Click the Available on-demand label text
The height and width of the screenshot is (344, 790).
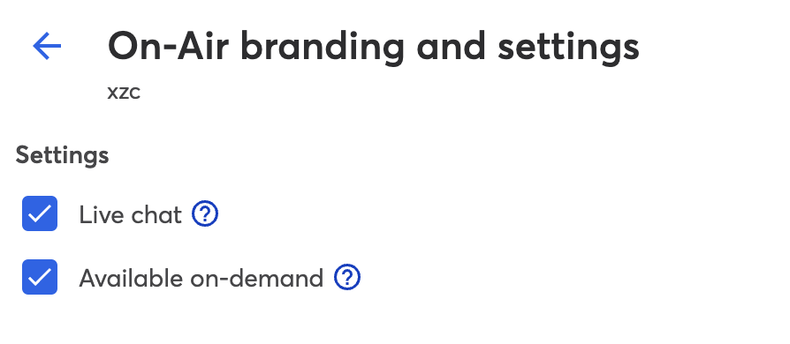pos(201,278)
